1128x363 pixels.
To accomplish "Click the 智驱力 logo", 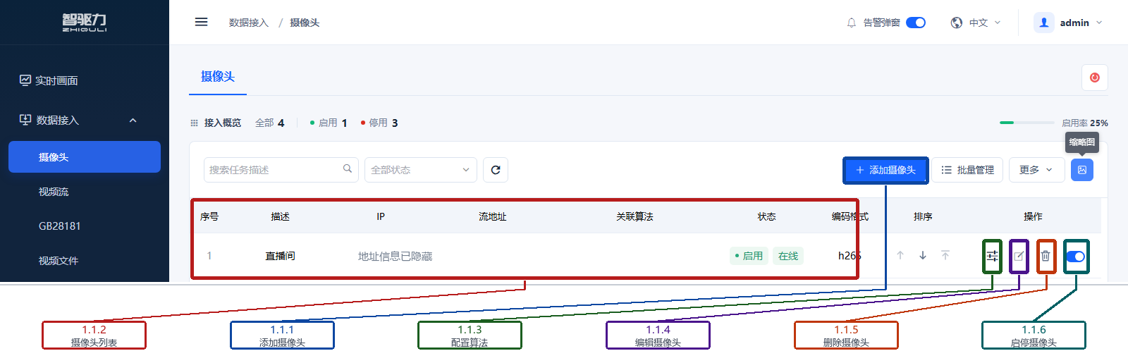I will 85,23.
